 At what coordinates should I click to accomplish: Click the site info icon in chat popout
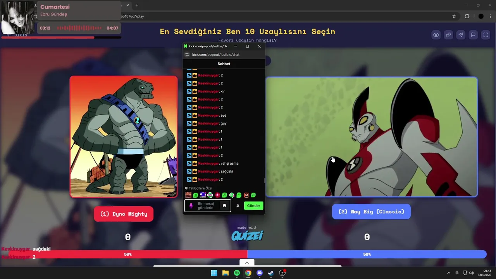click(x=187, y=55)
